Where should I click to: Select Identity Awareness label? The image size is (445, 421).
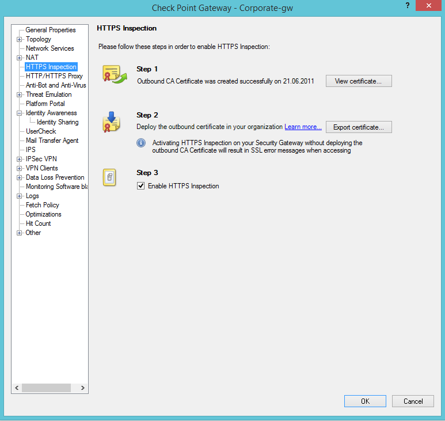pyautogui.click(x=51, y=113)
